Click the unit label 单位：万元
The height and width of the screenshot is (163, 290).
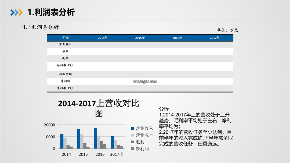(x=227, y=30)
